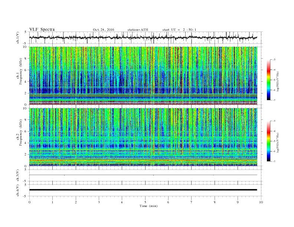294x227 pixels.
Task: Click the "ch.4(V)" axis label
Action: tap(18, 190)
